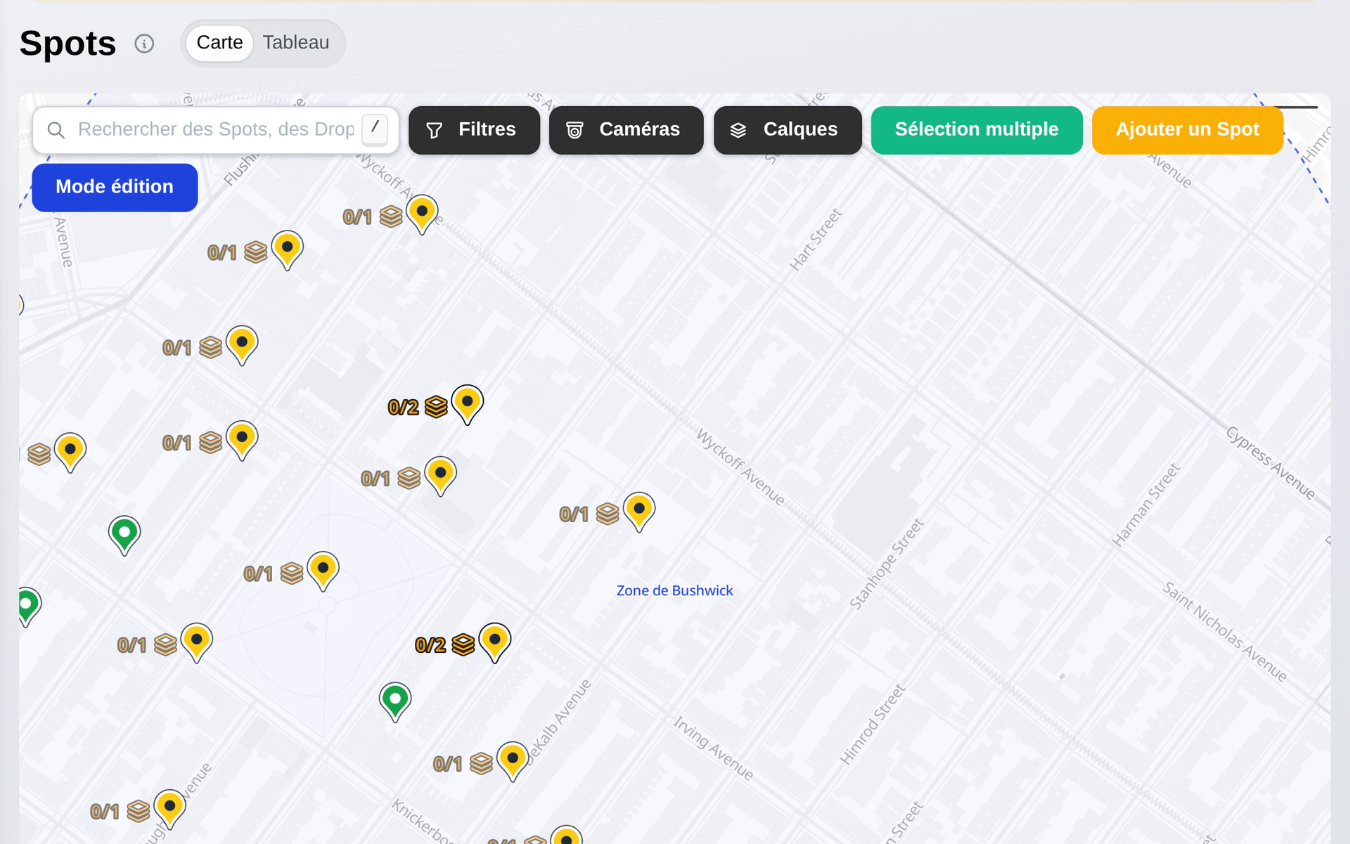The height and width of the screenshot is (844, 1350).
Task: Select yellow pin below the upper 0/2 pin
Action: pos(441,476)
